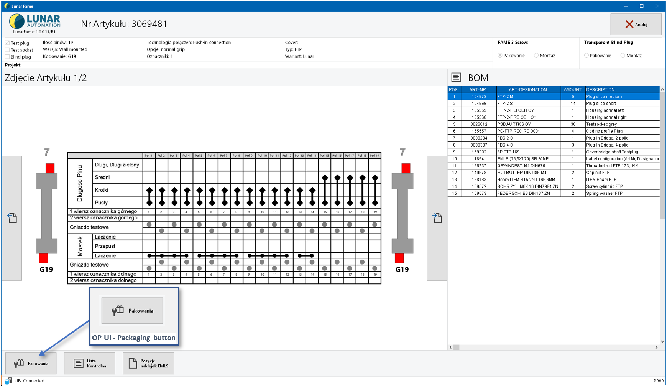Screen dimensions: 667x387
Task: Select BOM row FTP-2-F LI GEH GY
Action: [x=554, y=110]
